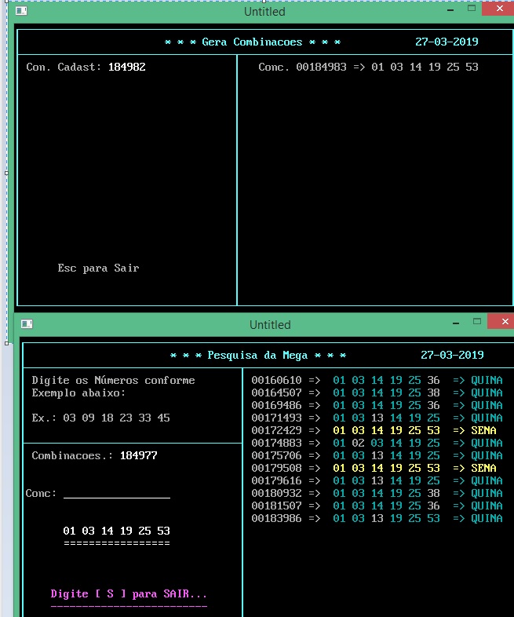Open the Gera Combinacoes window system menu icon
The image size is (514, 617).
point(21,12)
